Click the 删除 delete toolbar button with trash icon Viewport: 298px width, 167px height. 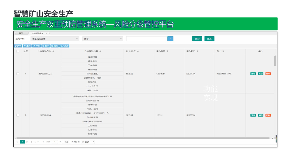click(x=46, y=46)
